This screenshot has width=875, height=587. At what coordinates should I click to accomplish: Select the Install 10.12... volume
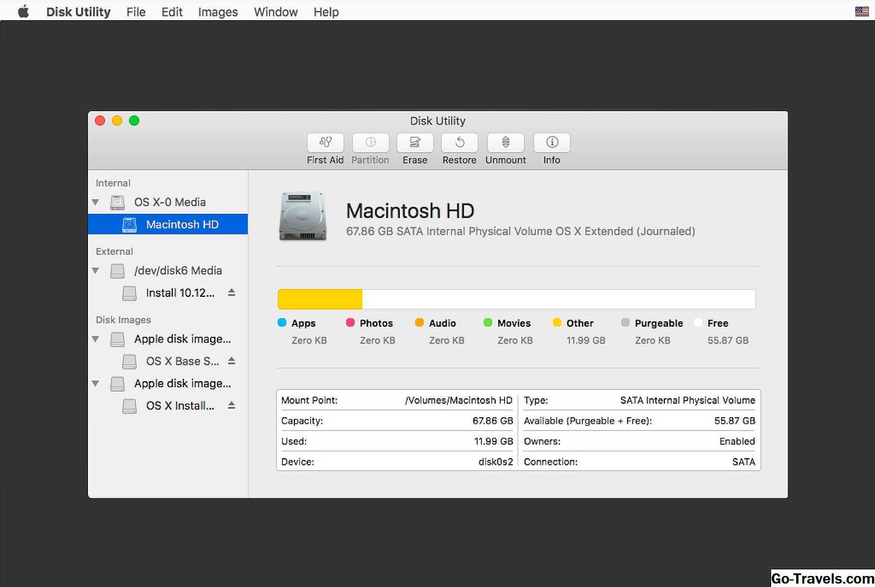[x=180, y=293]
